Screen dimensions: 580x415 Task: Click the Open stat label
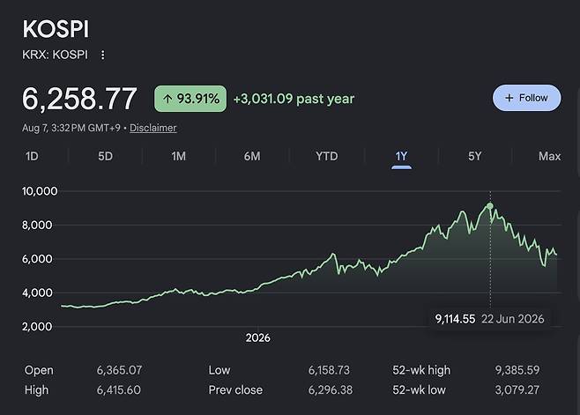pyautogui.click(x=39, y=370)
